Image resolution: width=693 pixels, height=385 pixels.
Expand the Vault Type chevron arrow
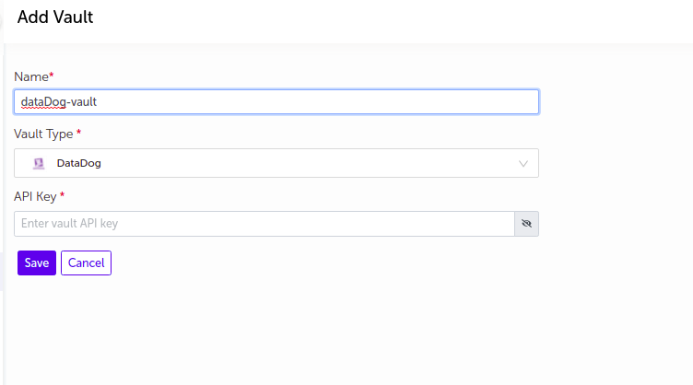pyautogui.click(x=523, y=164)
